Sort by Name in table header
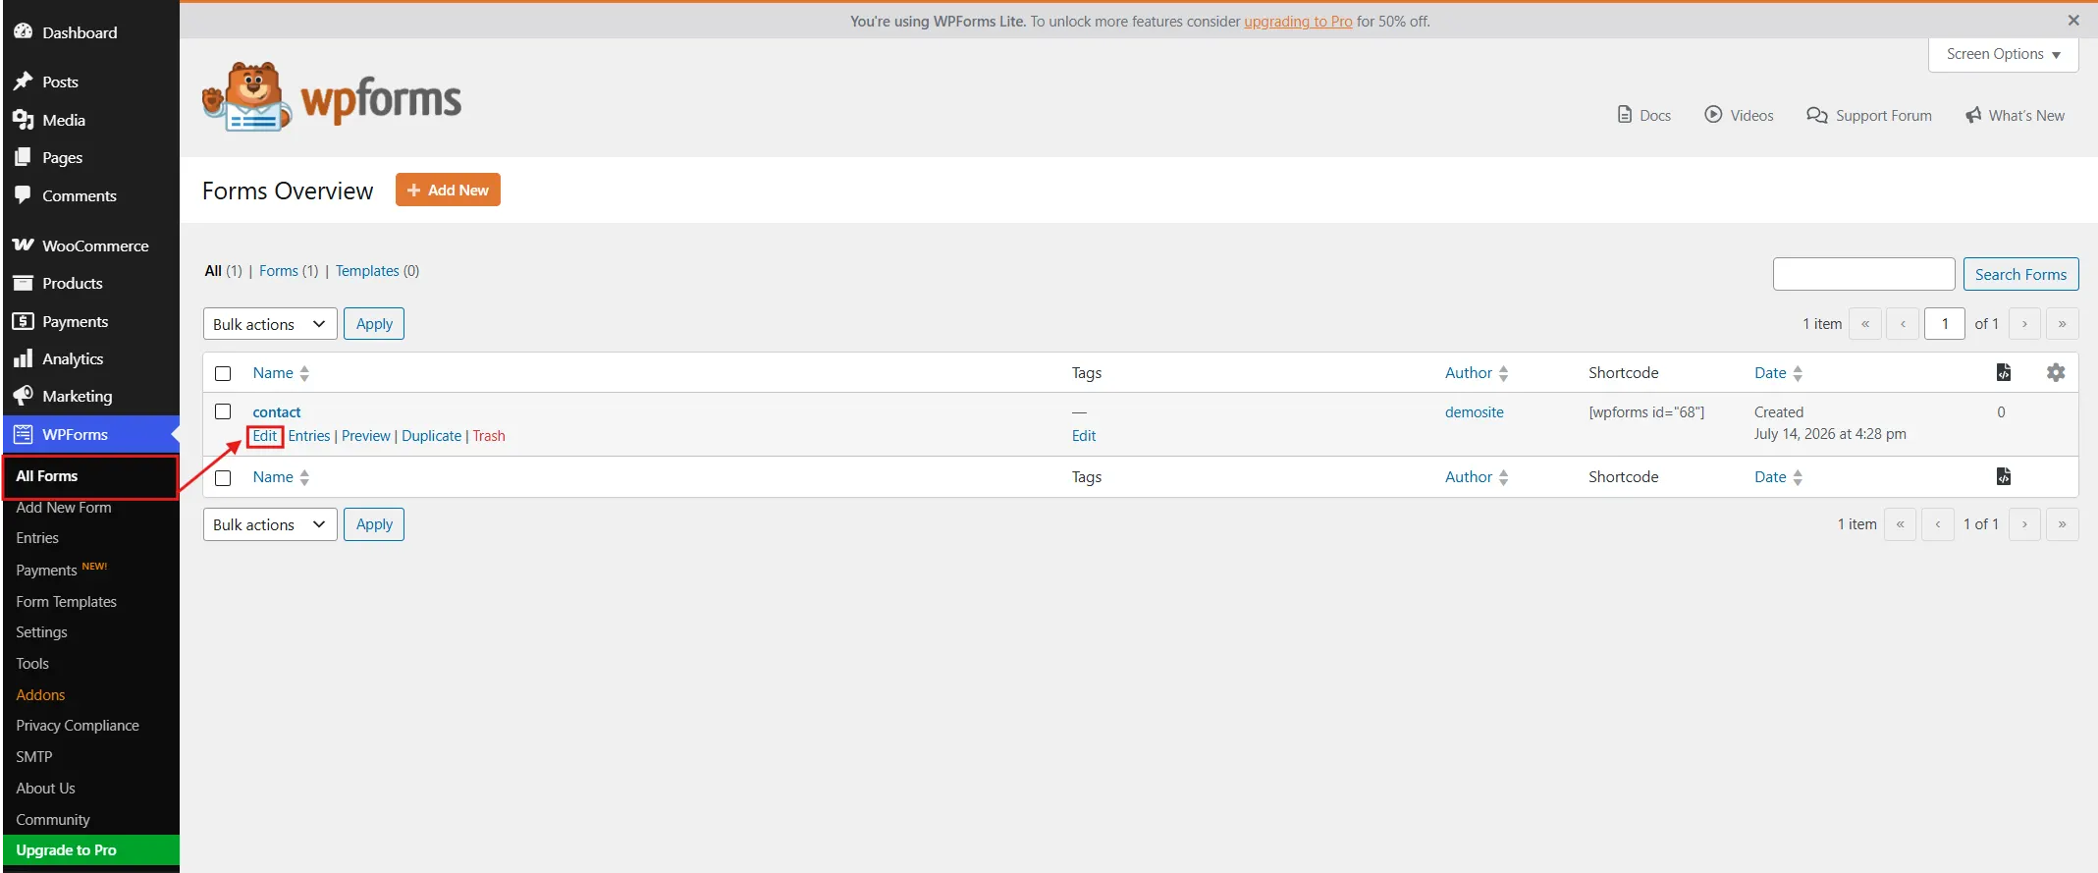The height and width of the screenshot is (873, 2098). (281, 373)
